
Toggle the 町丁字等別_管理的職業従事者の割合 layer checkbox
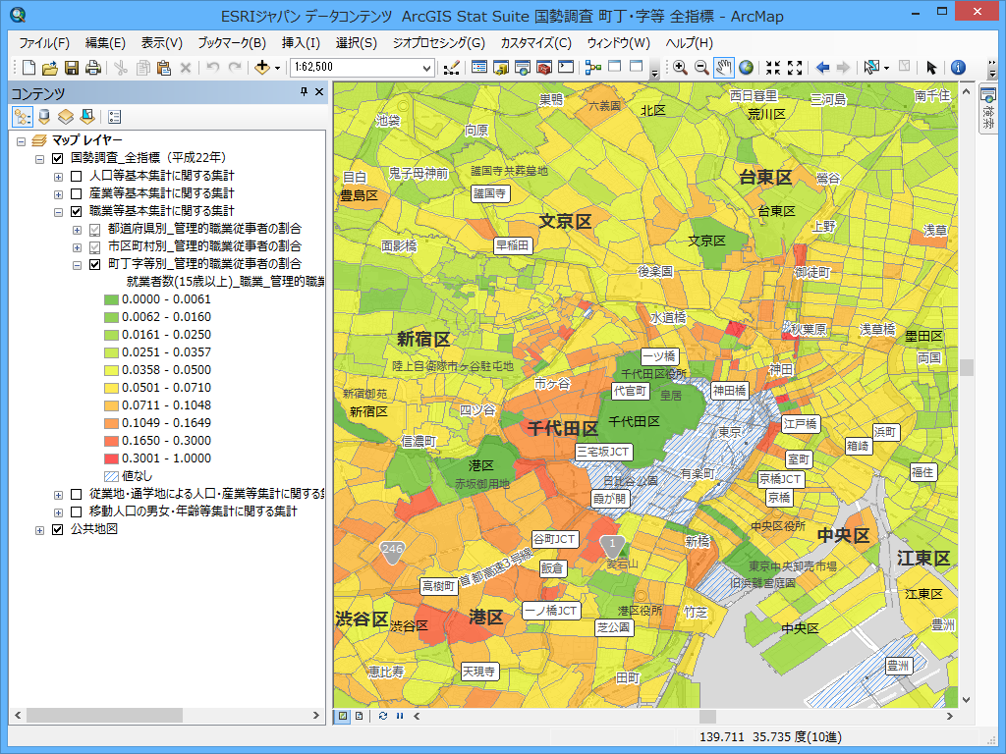(x=95, y=264)
